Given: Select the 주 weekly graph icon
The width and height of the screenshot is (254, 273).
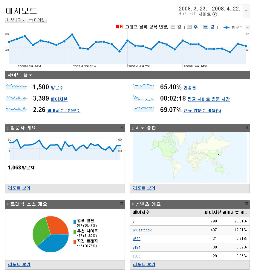Looking at the screenshot, I should 189,27.
